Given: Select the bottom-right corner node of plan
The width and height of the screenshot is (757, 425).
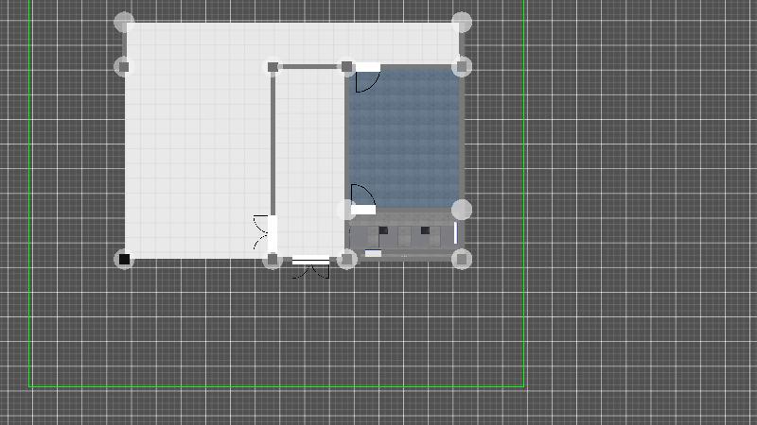Looking at the screenshot, I should [461, 259].
